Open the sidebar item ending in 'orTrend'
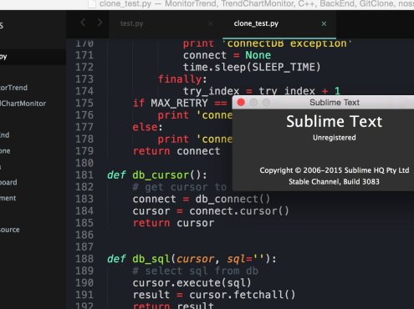The image size is (414, 309). pos(13,88)
